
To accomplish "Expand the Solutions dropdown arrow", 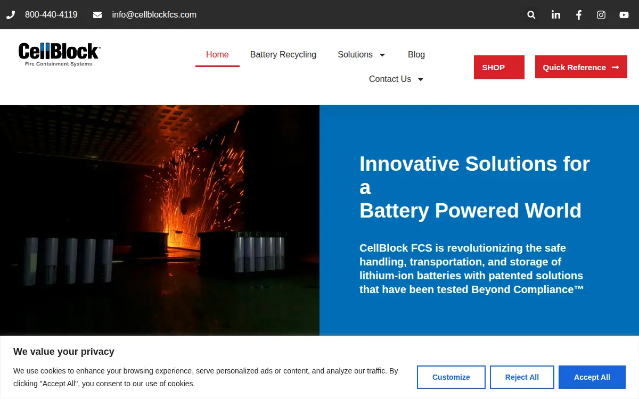I will (382, 55).
